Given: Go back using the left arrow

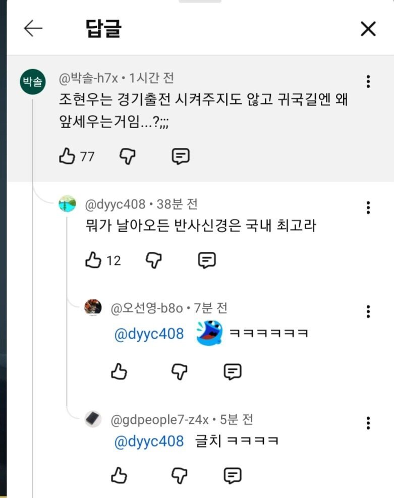Looking at the screenshot, I should click(33, 28).
